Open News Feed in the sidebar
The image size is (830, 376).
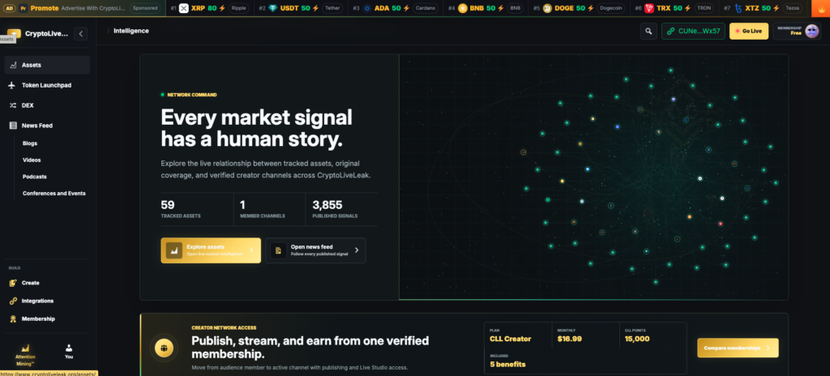click(47, 126)
